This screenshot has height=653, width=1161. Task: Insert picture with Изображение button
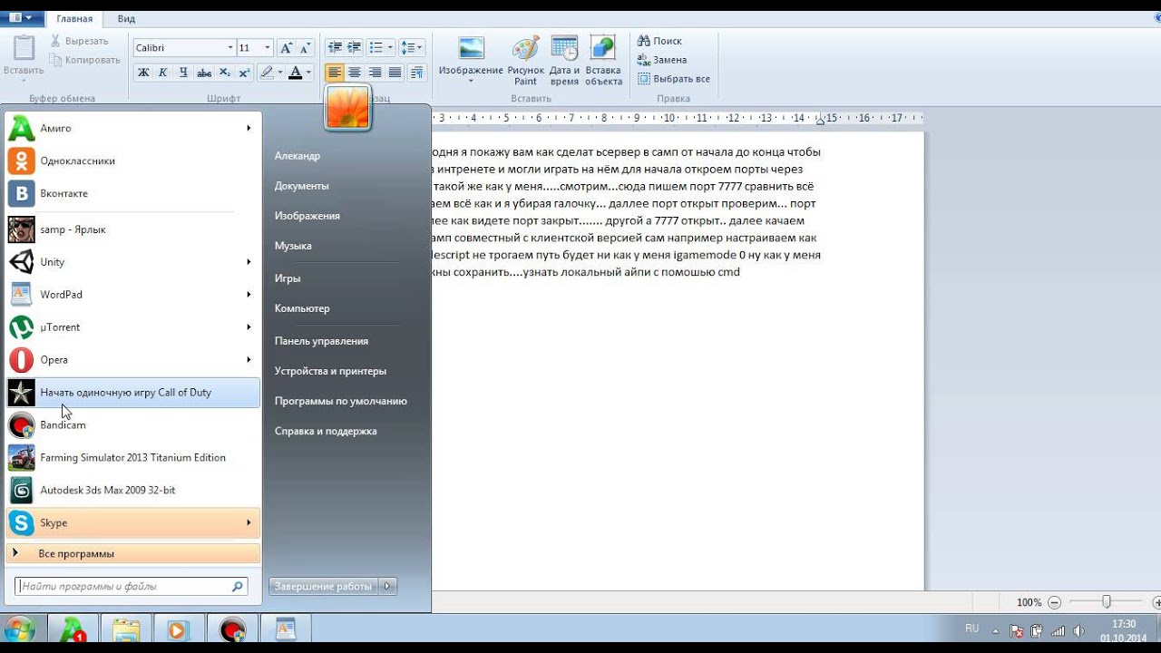tap(471, 60)
